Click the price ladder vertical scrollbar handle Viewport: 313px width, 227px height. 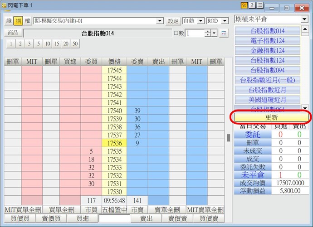coord(229,138)
